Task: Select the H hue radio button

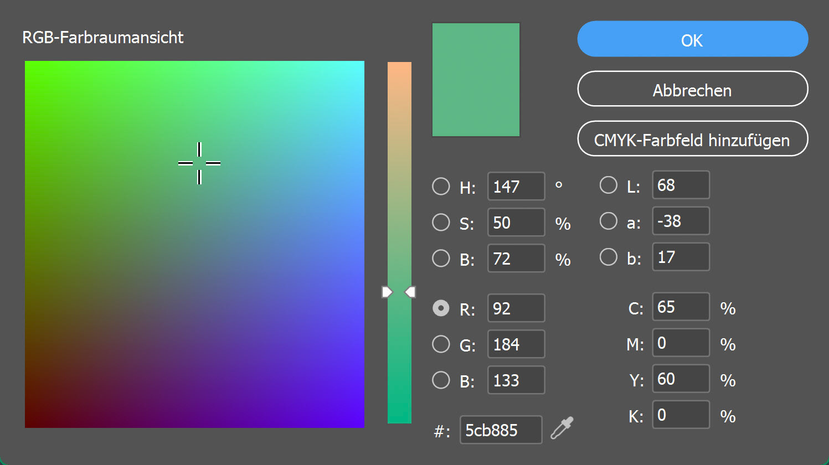Action: click(x=441, y=186)
